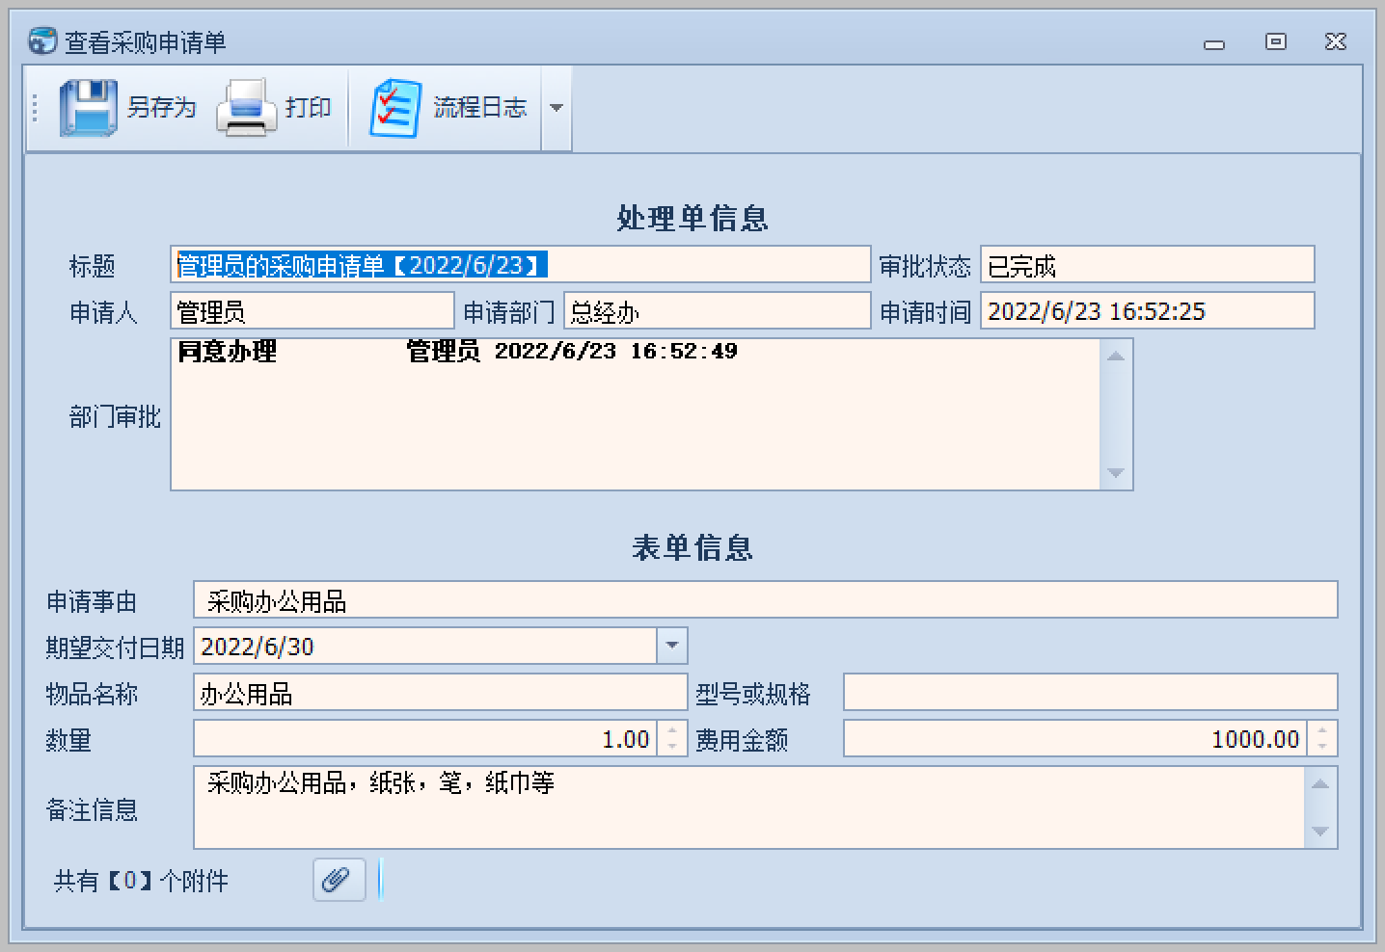Viewport: 1385px width, 952px height.
Task: Click the item name (物品名称) field
Action: tap(439, 693)
